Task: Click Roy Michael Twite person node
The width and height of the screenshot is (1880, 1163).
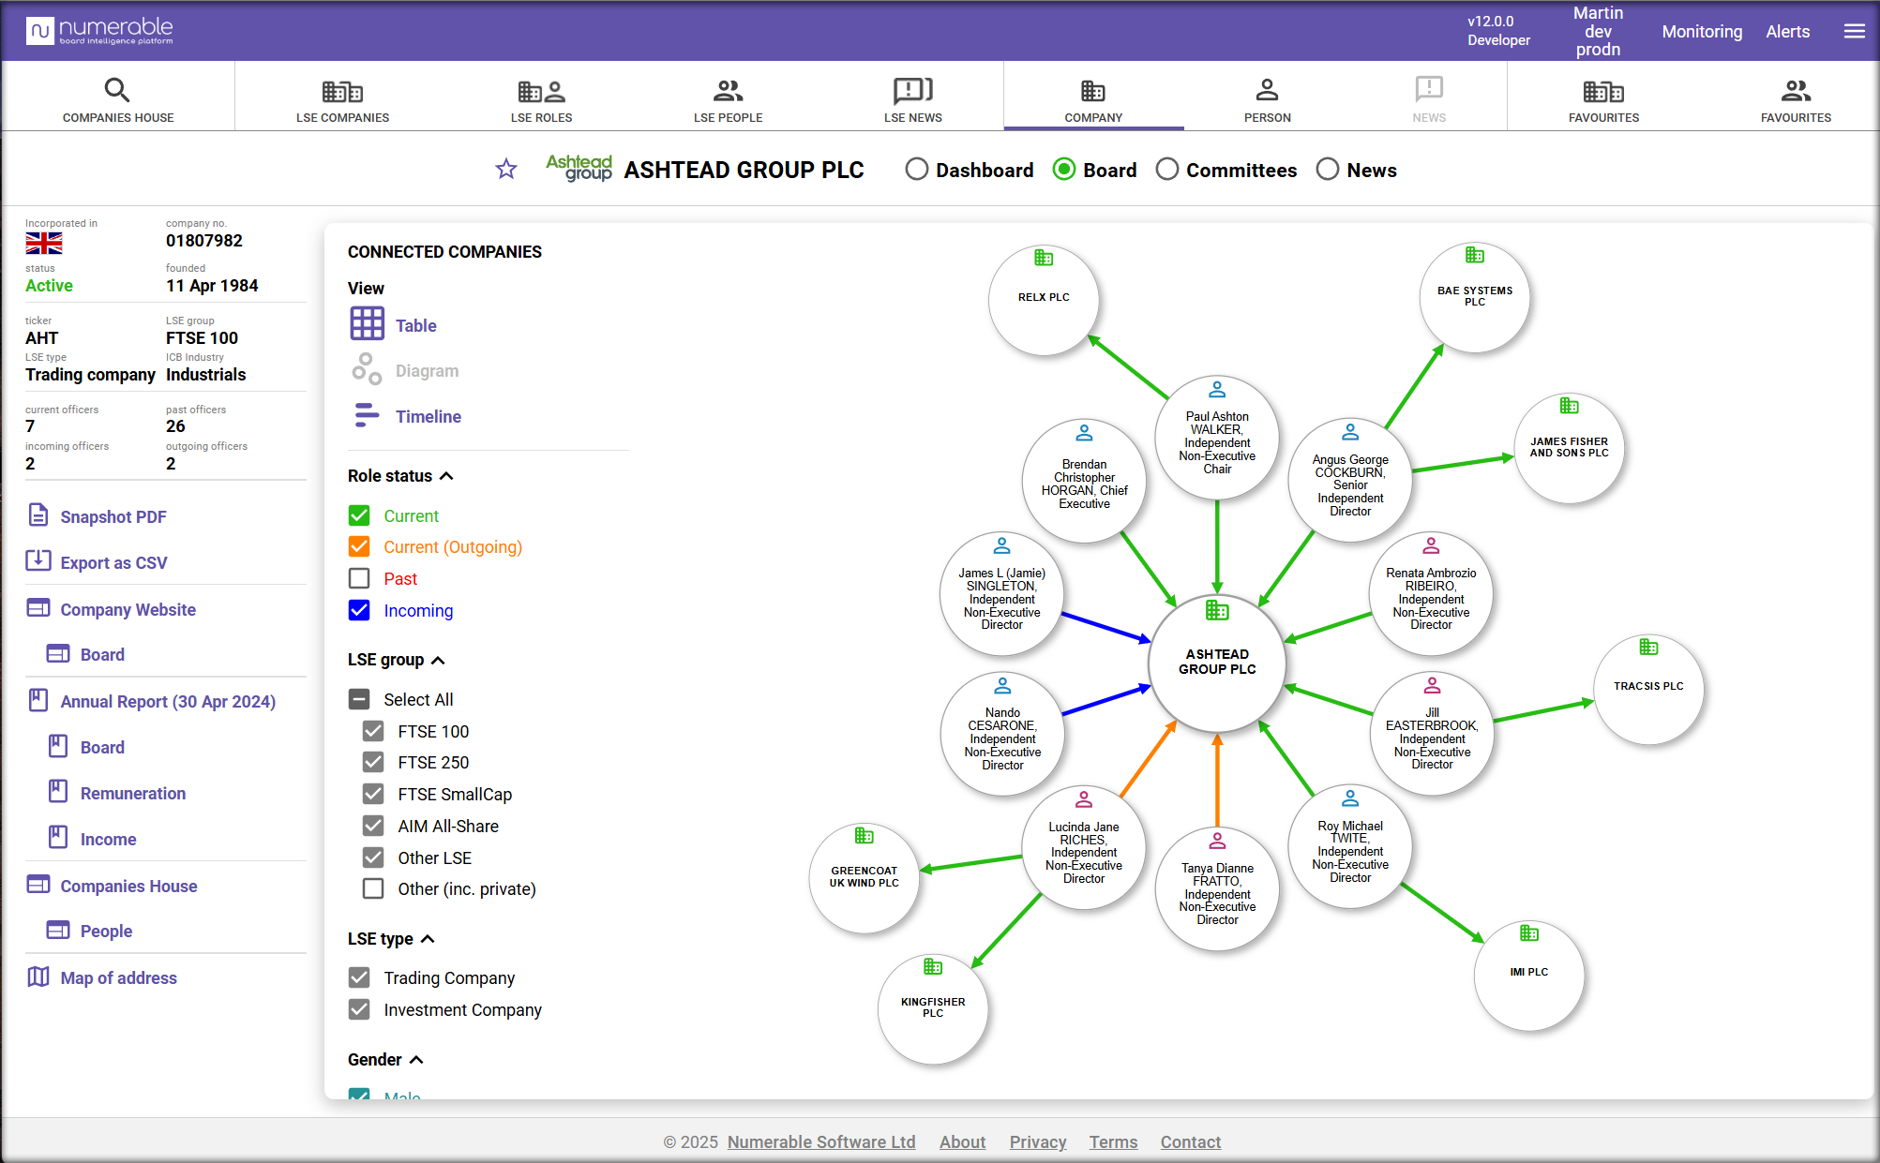Action: pyautogui.click(x=1350, y=847)
